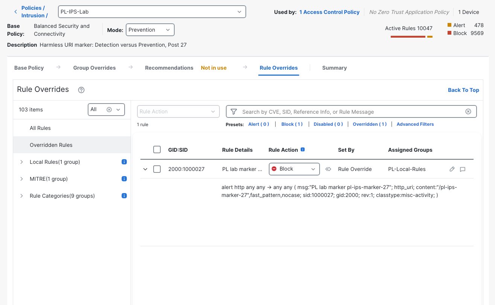Switch to the Group Overrides tab
Viewport: 495px width, 305px height.
(x=94, y=68)
